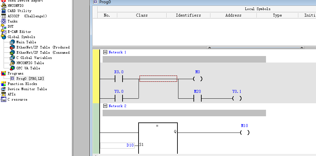Select the Prog0 [PRG,LD] program node
The height and width of the screenshot is (156, 316).
pyautogui.click(x=30, y=78)
